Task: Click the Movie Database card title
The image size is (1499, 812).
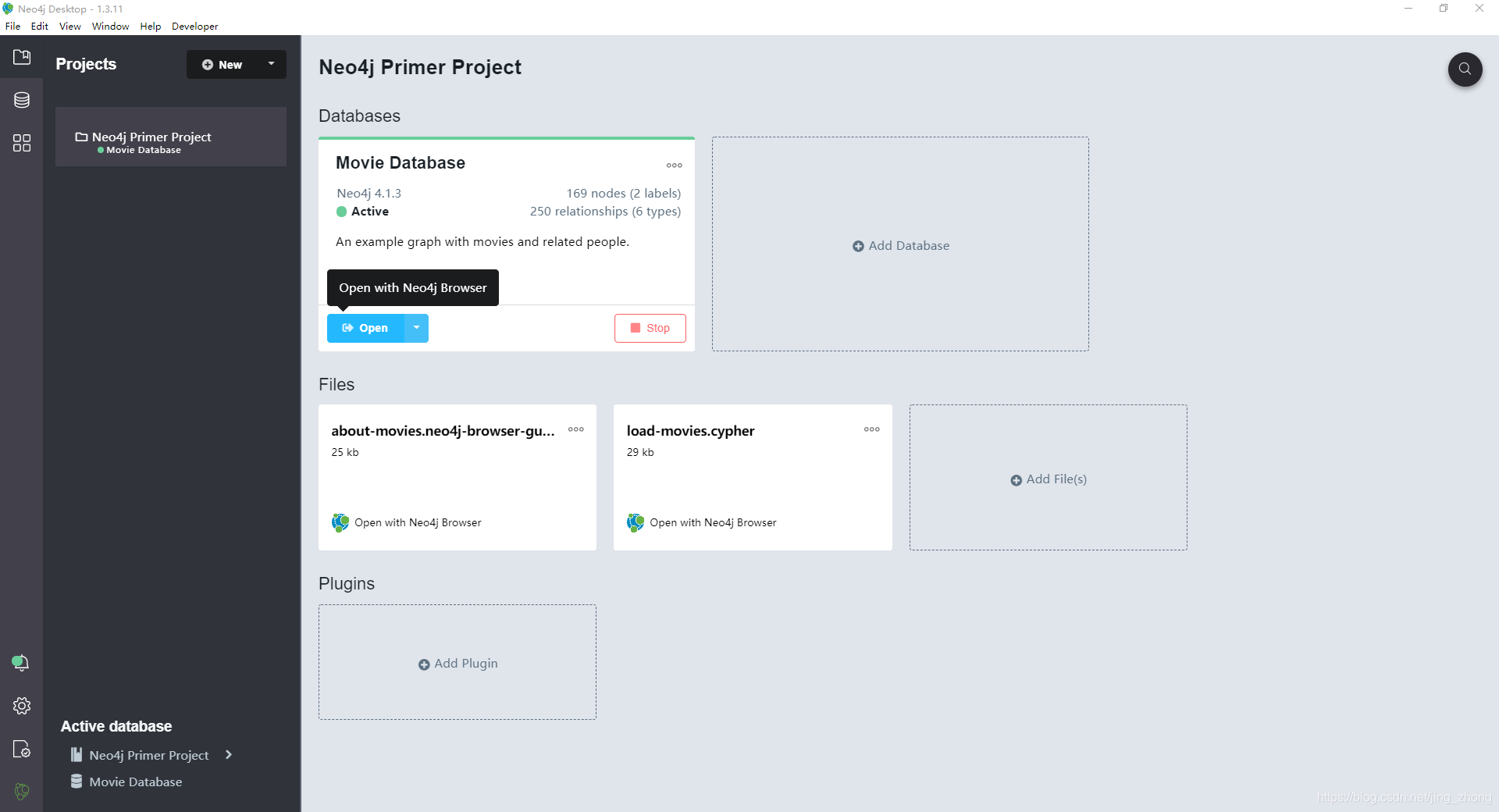Action: [x=401, y=162]
